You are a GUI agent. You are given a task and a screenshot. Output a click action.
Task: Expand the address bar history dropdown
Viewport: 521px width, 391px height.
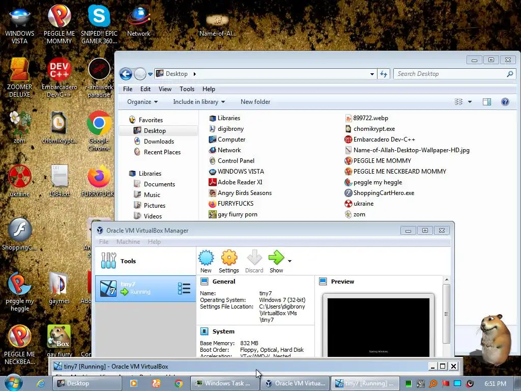[372, 74]
